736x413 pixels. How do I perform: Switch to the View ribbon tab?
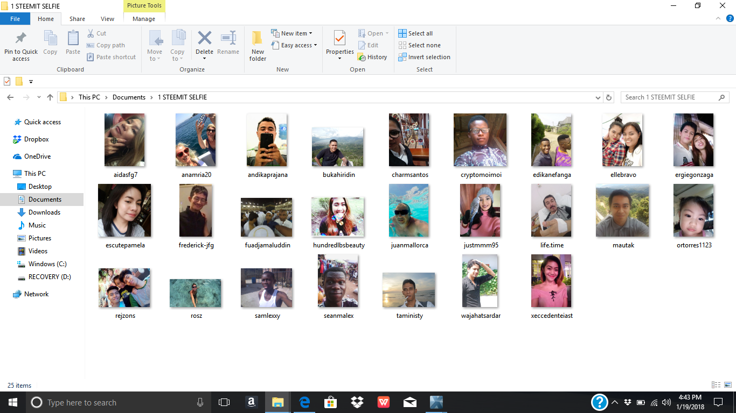107,18
